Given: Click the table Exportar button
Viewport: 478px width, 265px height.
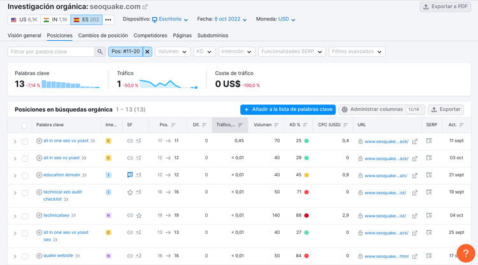Looking at the screenshot, I should [x=445, y=110].
